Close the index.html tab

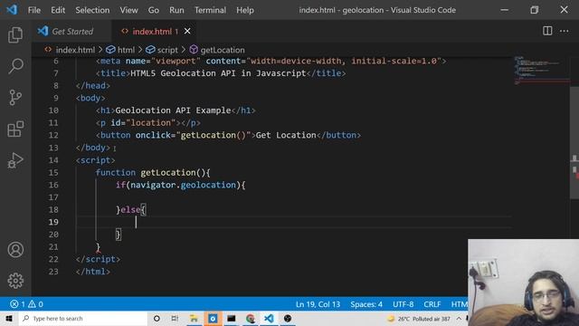point(187,32)
